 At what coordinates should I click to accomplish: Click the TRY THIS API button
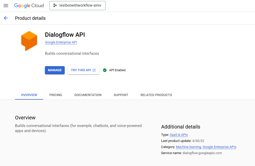click(83, 70)
